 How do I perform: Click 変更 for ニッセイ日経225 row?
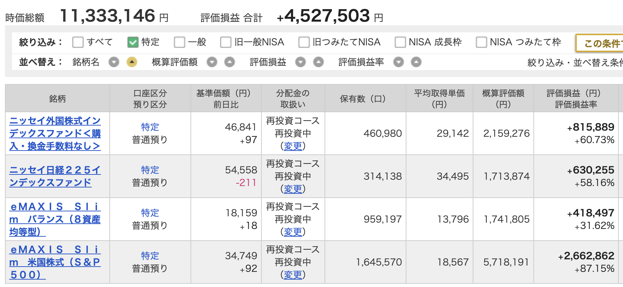click(293, 189)
